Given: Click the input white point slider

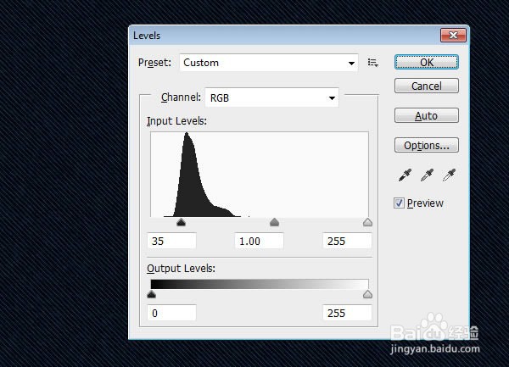Looking at the screenshot, I should click(367, 222).
